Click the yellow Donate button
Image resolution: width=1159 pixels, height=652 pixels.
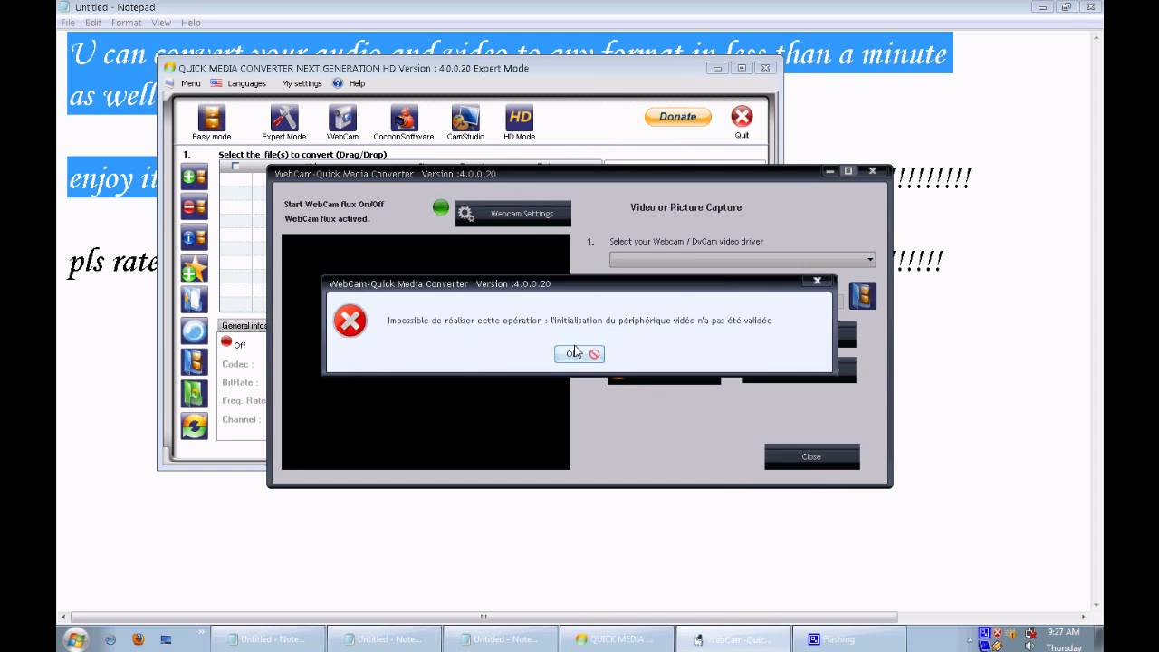tap(677, 117)
